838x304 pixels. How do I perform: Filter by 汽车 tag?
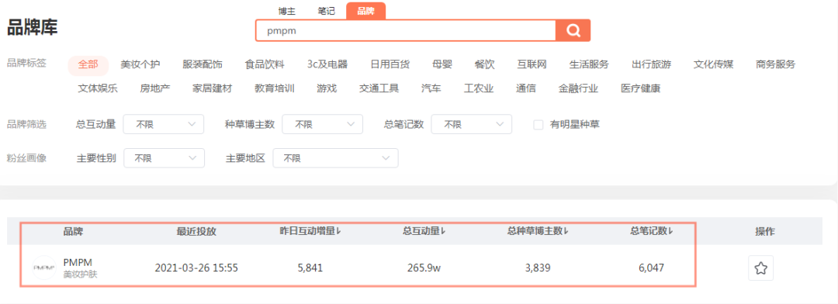[x=431, y=88]
